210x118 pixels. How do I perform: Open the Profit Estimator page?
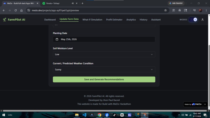(114, 20)
